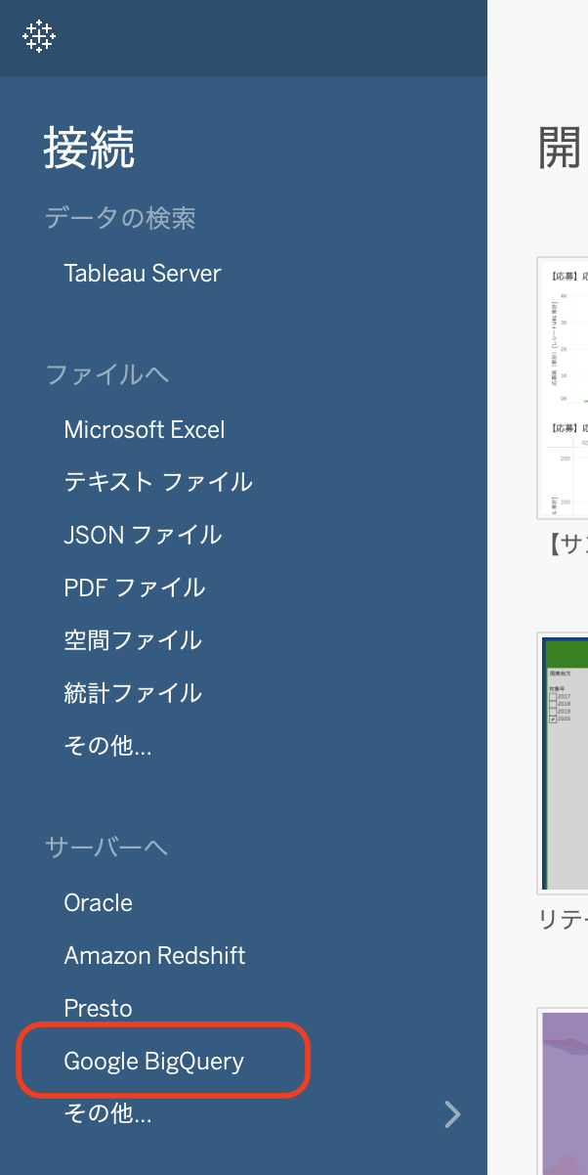Connect to Amazon Redshift
Screen dimensions: 588x1175
154,955
